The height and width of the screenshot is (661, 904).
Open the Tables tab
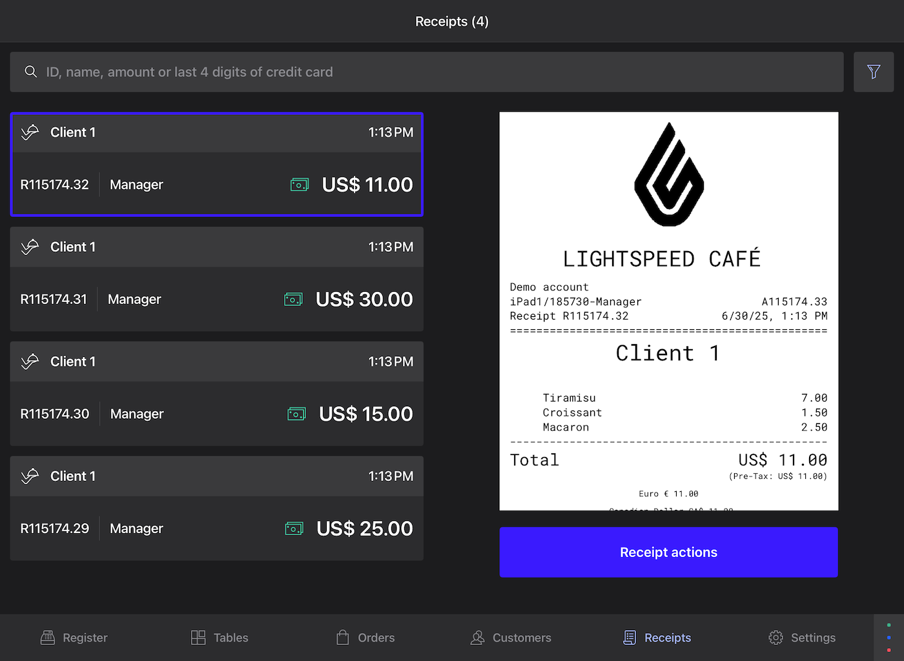[220, 638]
